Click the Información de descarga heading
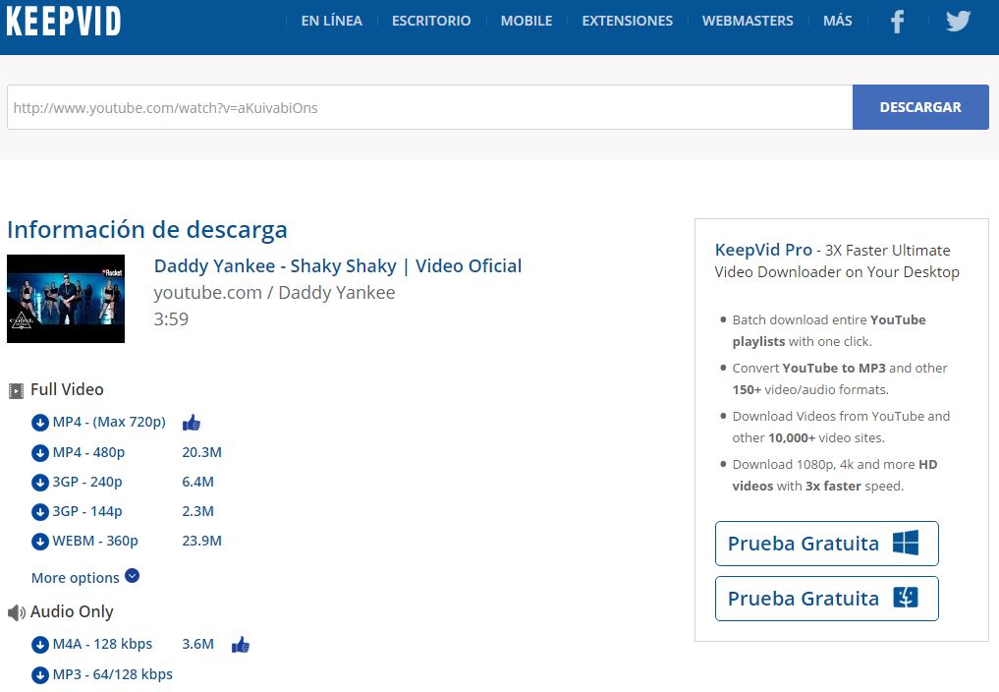Screen dimensions: 999x692 (x=147, y=230)
